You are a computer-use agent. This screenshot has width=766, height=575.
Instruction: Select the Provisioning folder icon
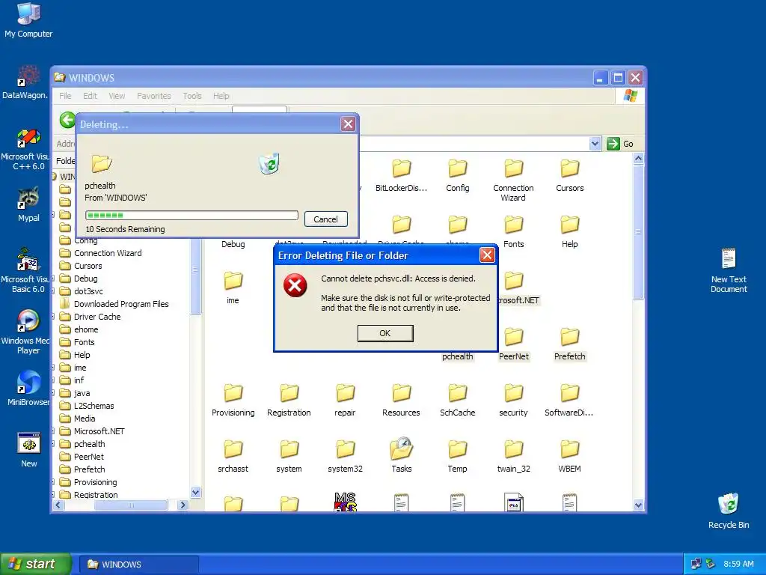[233, 393]
